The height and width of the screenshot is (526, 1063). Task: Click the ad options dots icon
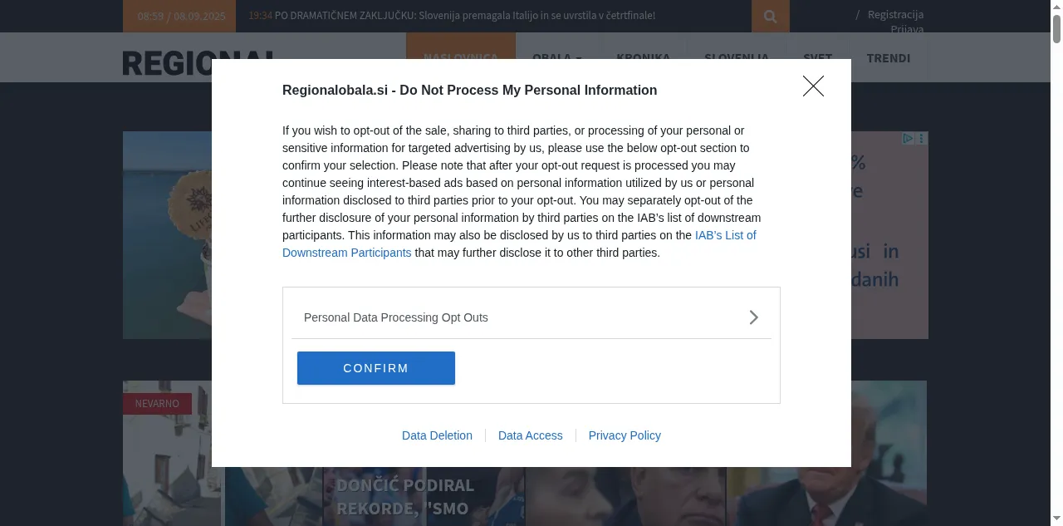(921, 139)
